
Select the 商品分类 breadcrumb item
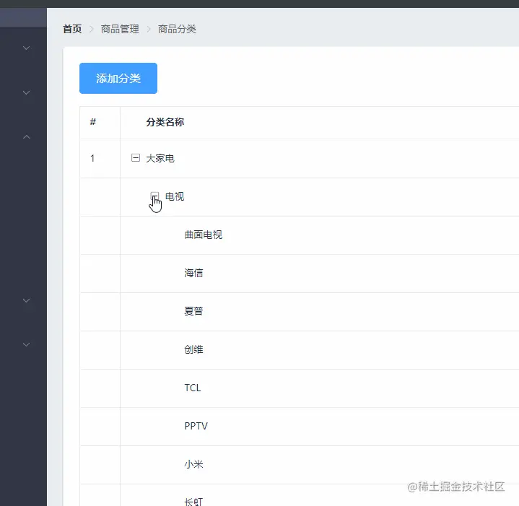click(177, 29)
